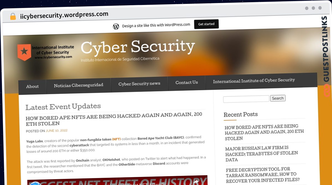Open the About menu item

32,86
